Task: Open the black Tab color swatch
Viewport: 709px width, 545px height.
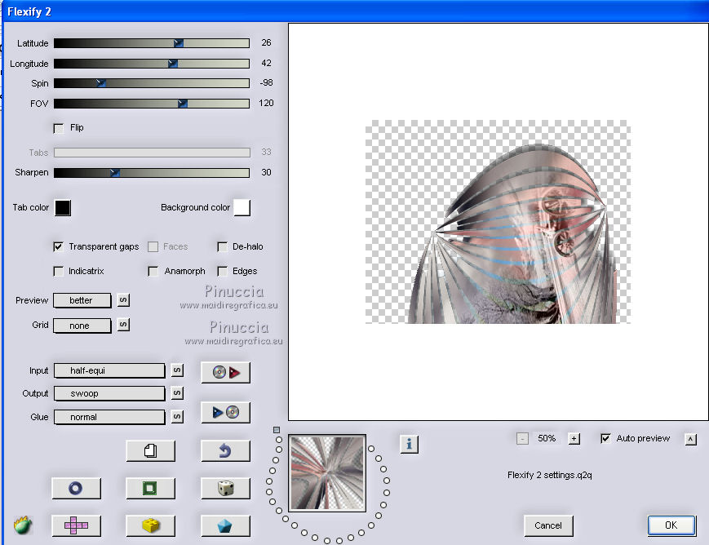Action: (63, 208)
